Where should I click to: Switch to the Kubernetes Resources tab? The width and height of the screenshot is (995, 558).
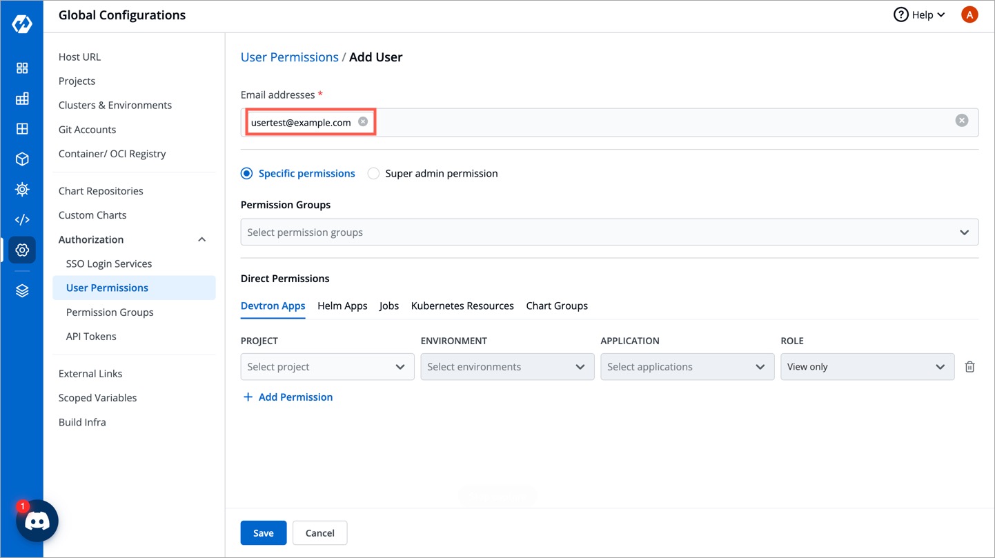click(462, 306)
